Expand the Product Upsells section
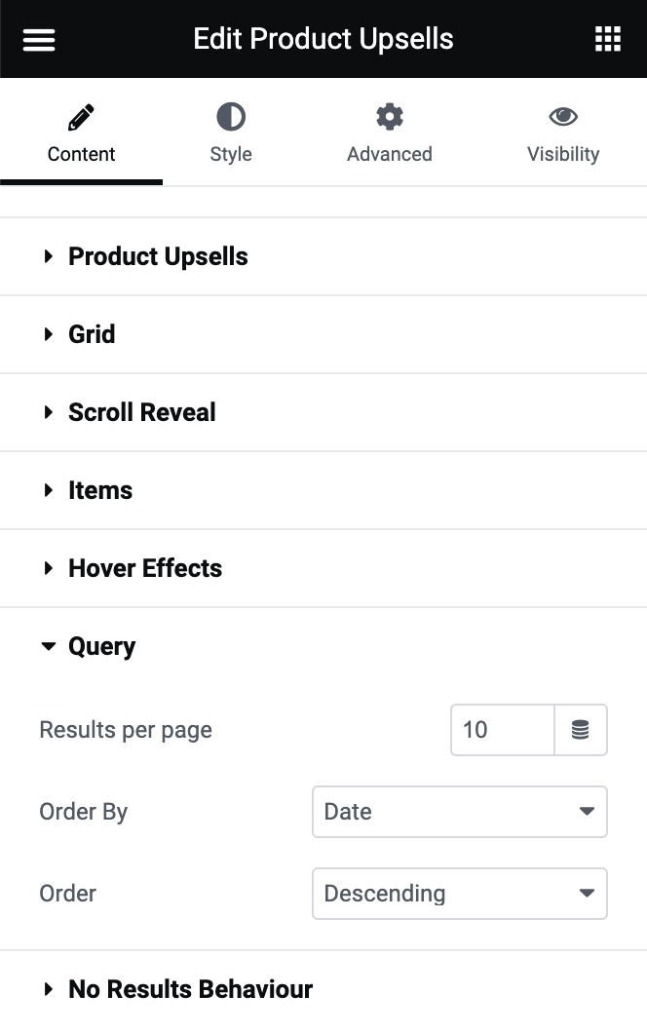Screen dimensions: 647x1033 click(158, 256)
